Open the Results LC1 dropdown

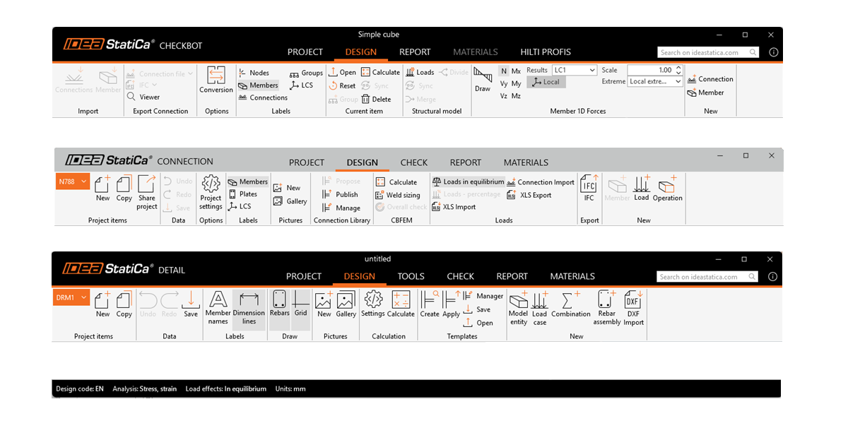pyautogui.click(x=575, y=70)
